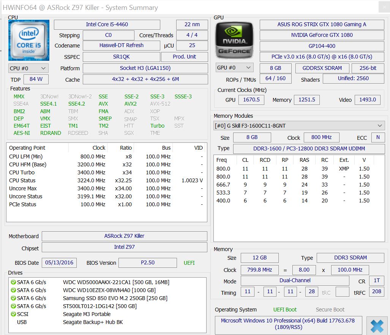The width and height of the screenshot is (390, 335).
Task: Click the Secure Boot indicator
Action: pyautogui.click(x=330, y=310)
